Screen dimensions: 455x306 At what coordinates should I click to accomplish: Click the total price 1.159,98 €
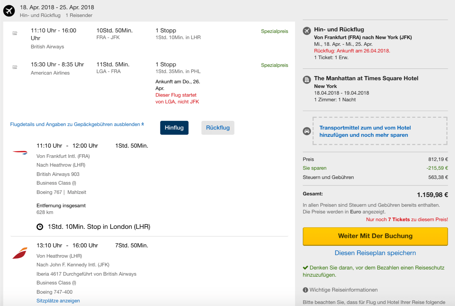click(x=432, y=195)
